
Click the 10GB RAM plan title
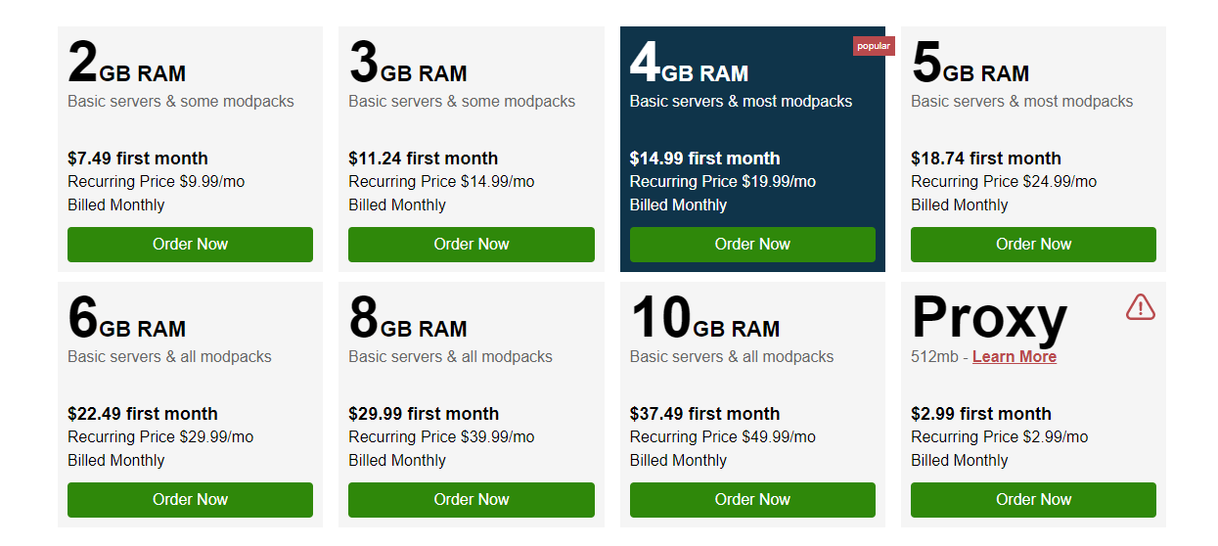pyautogui.click(x=704, y=320)
